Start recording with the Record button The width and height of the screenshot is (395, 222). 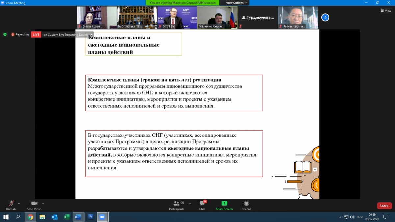[x=246, y=205]
